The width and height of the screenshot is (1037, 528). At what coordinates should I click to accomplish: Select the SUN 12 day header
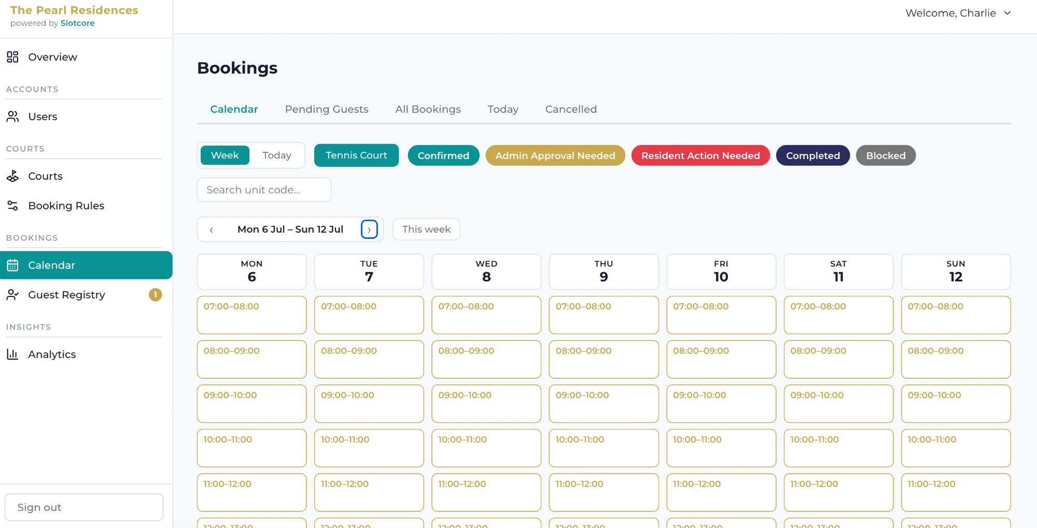click(956, 272)
